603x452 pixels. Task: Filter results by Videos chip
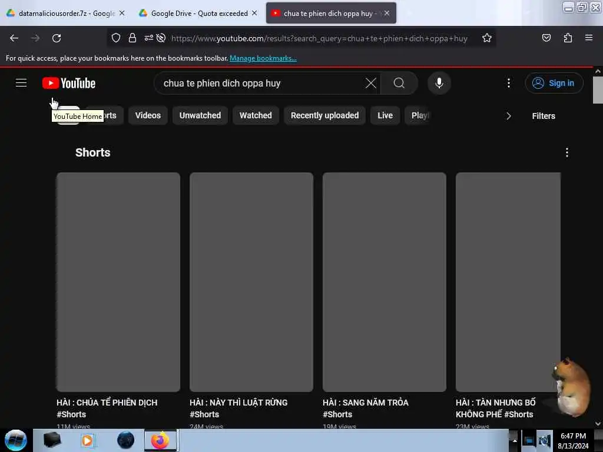[148, 116]
